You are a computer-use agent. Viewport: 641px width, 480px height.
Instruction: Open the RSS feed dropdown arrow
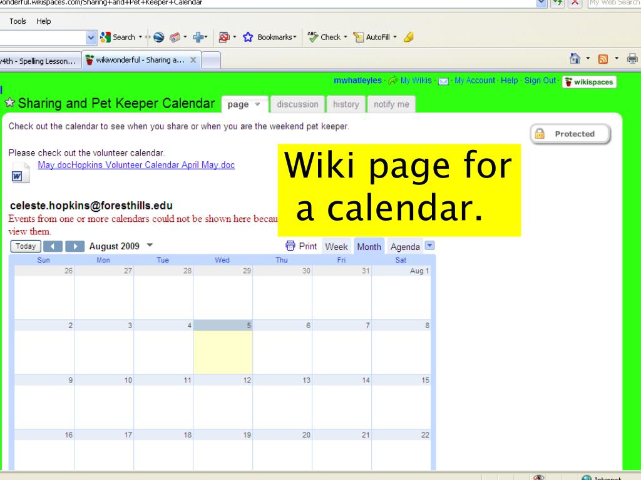click(x=617, y=58)
